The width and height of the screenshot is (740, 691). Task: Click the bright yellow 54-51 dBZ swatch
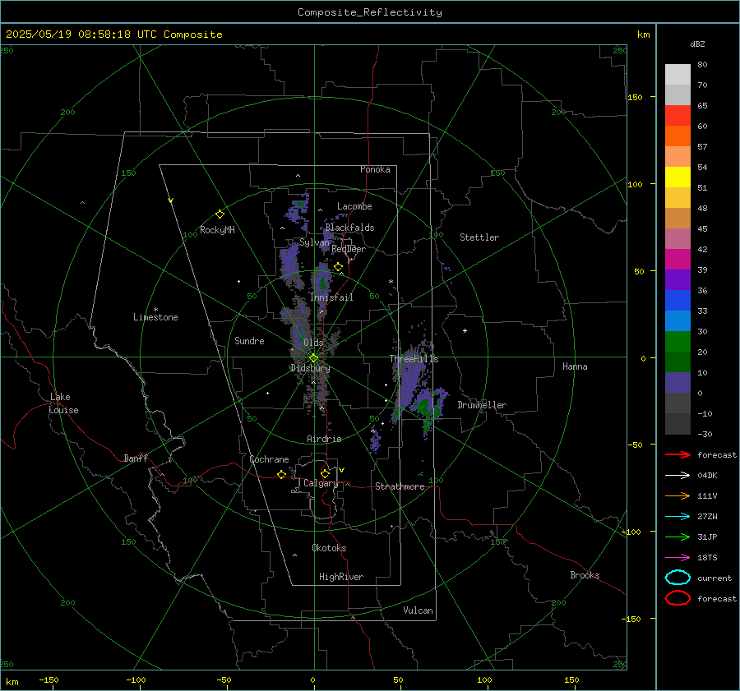(678, 177)
